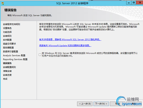Select the 安装规则 step
Viewport: 143px width, 108px height.
pos(7,36)
